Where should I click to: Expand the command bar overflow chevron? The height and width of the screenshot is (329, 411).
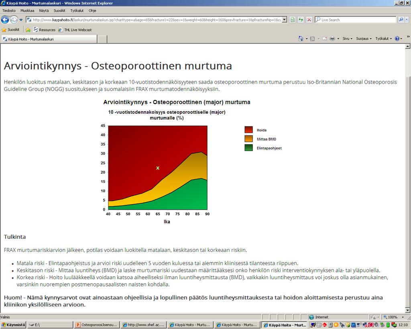click(x=408, y=37)
